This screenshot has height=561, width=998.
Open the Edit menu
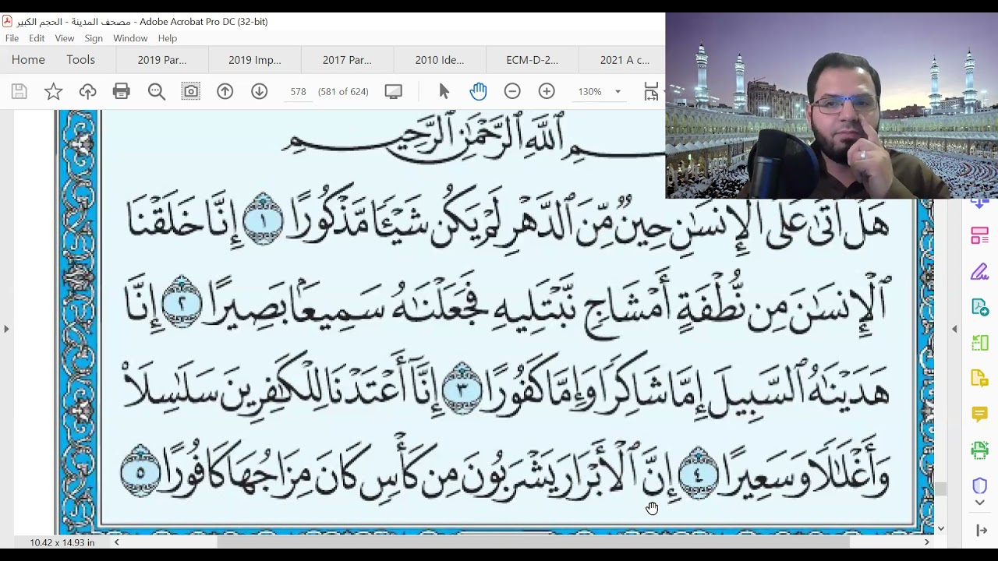tap(37, 38)
